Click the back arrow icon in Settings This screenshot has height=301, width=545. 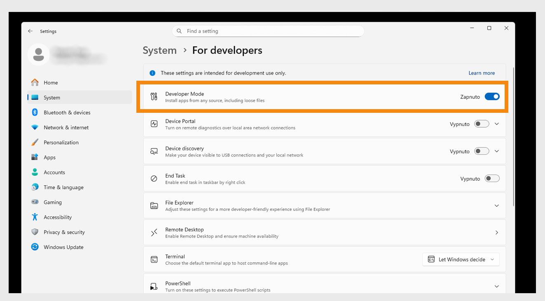pos(30,31)
